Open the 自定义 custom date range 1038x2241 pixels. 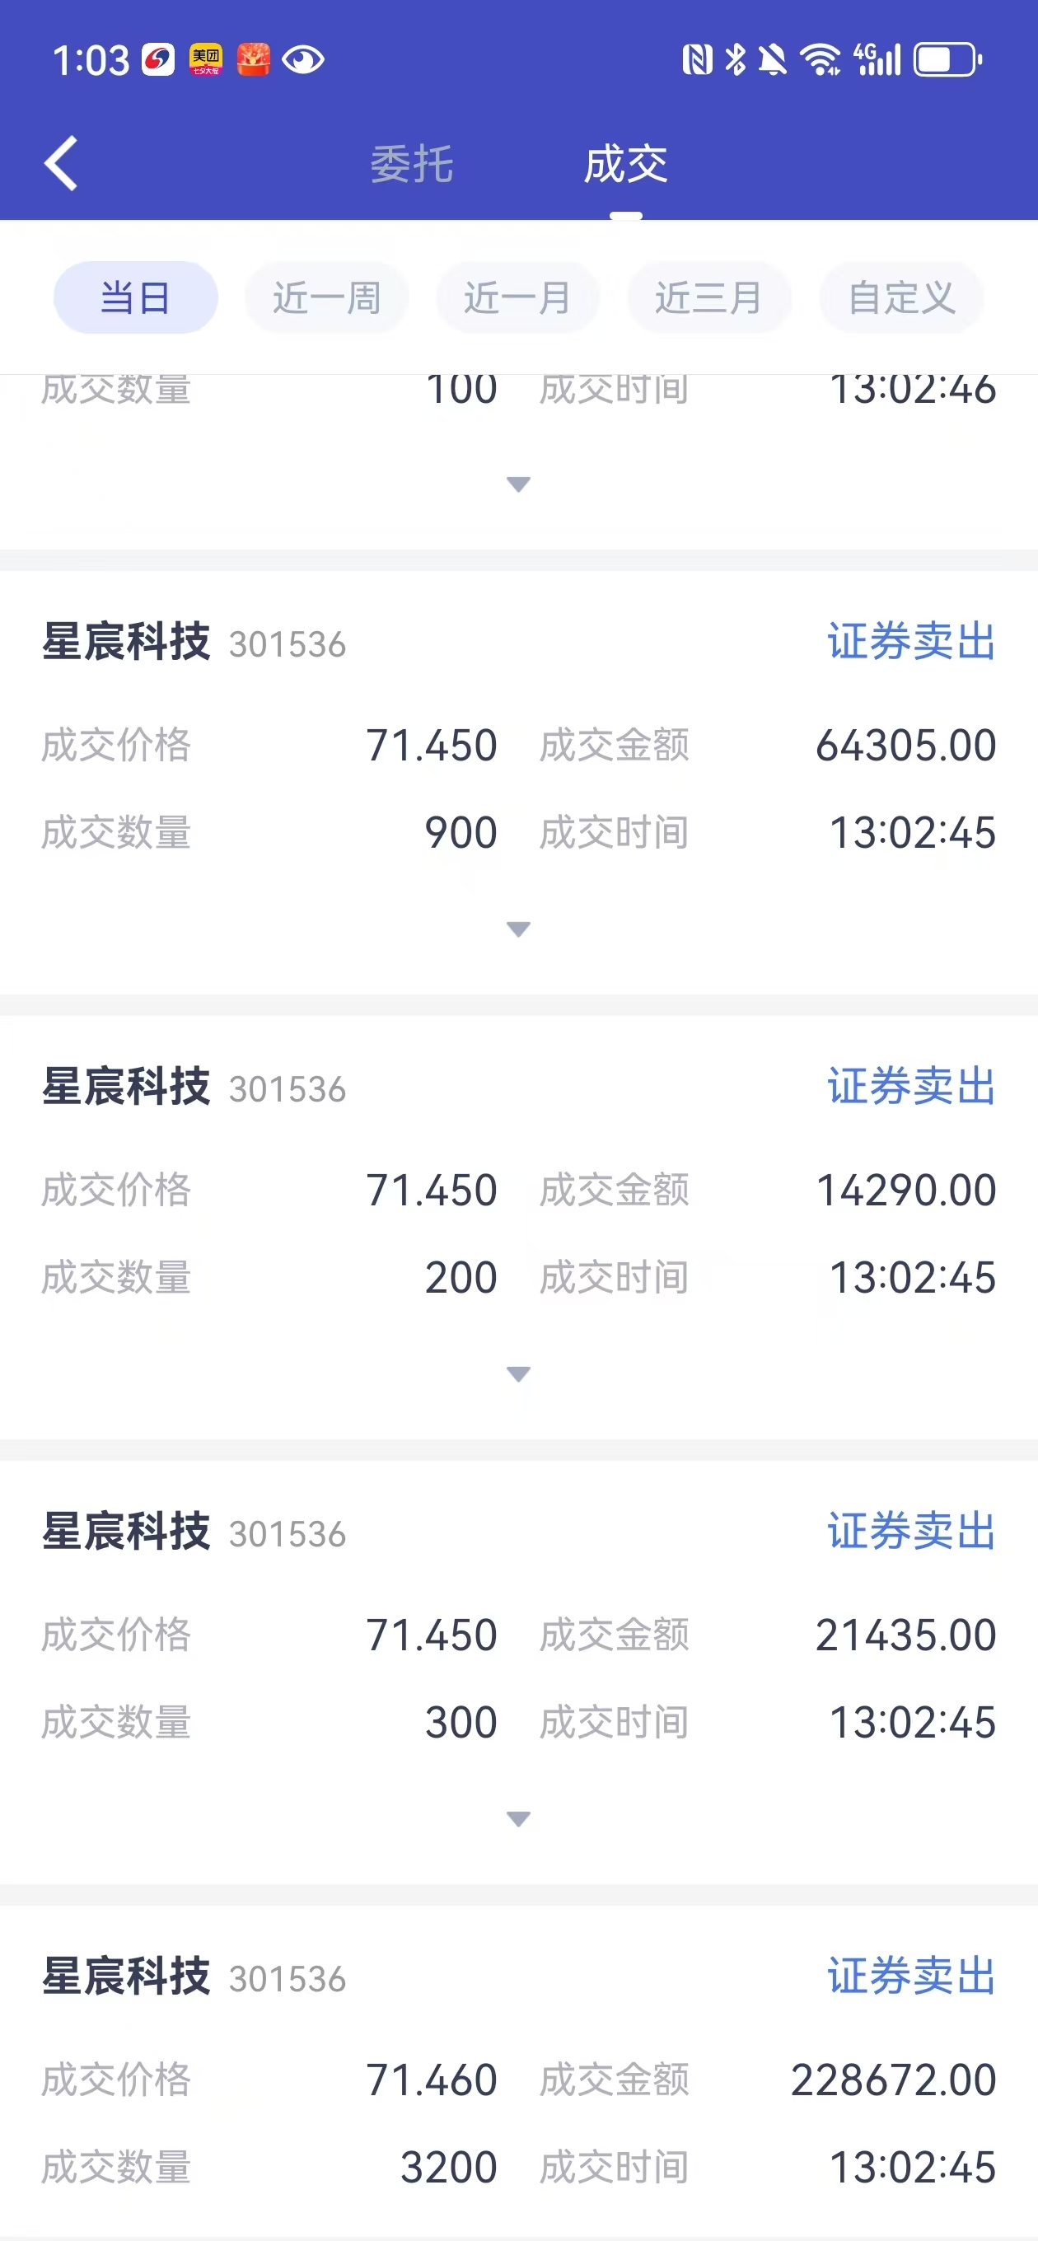pyautogui.click(x=901, y=297)
